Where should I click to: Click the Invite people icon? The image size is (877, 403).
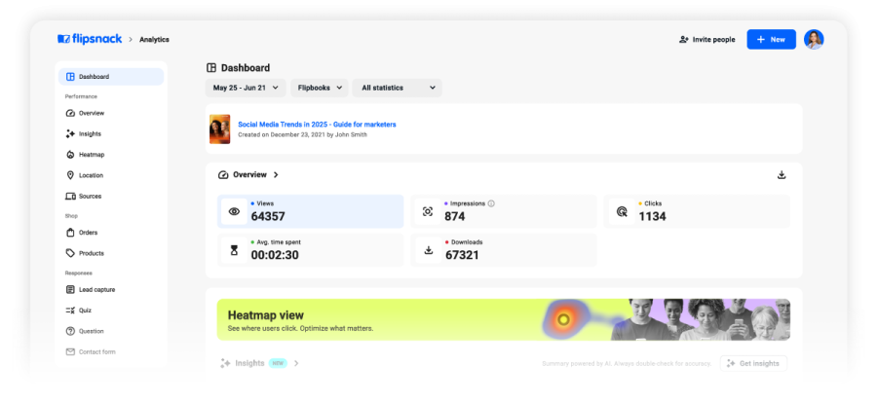pos(683,40)
